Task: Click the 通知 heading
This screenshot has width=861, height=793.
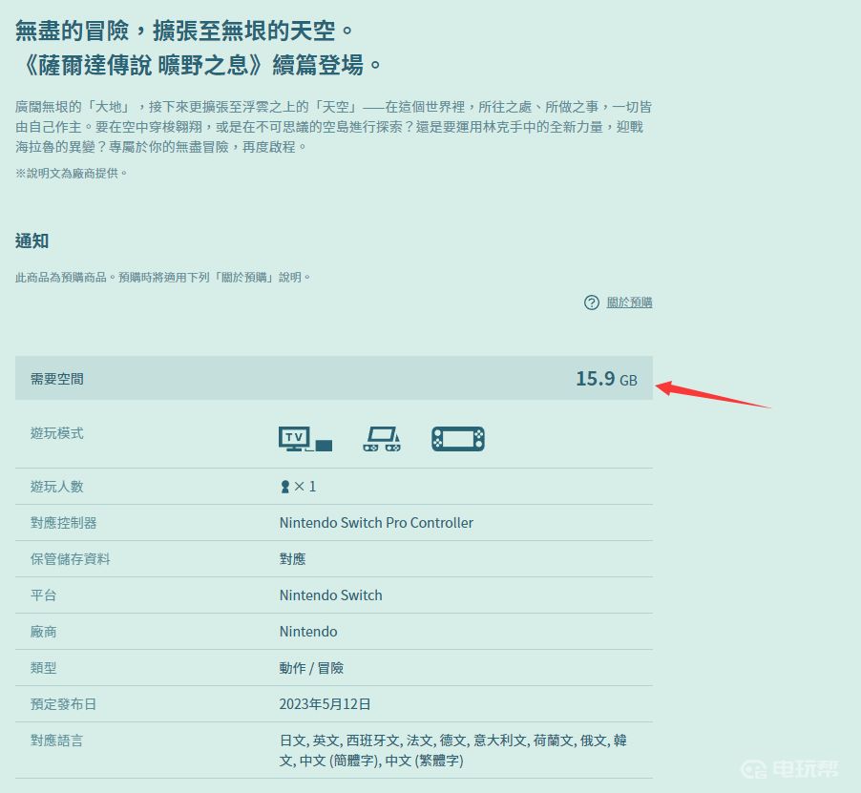Action: pos(31,240)
